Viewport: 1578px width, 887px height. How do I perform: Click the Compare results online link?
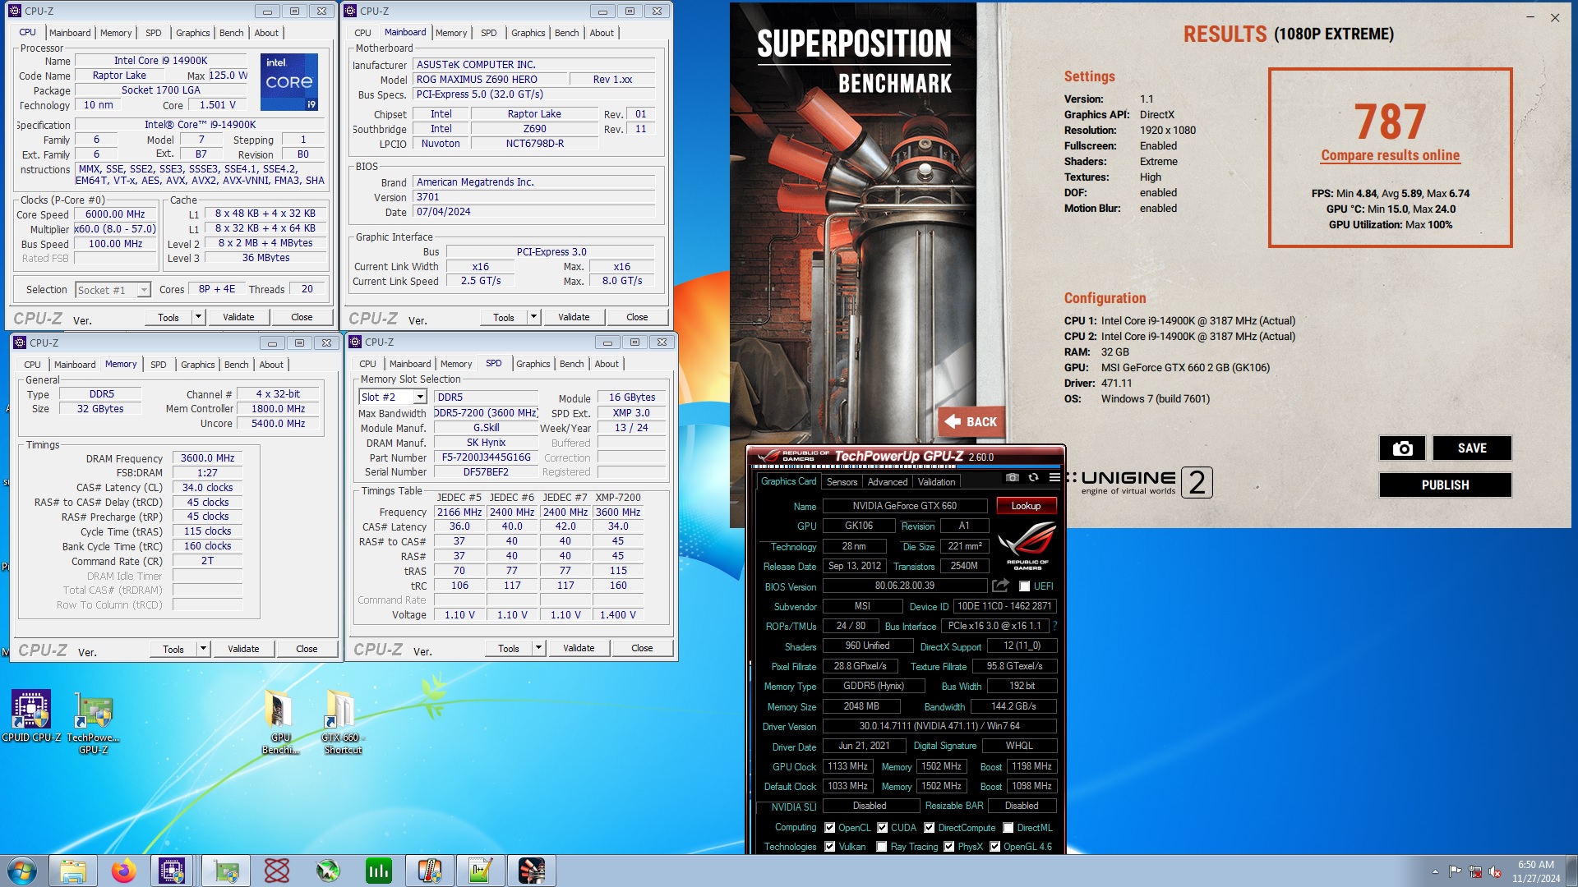[x=1390, y=155]
